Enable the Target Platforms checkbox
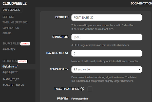This screenshot has height=102, width=152. (x=90, y=89)
